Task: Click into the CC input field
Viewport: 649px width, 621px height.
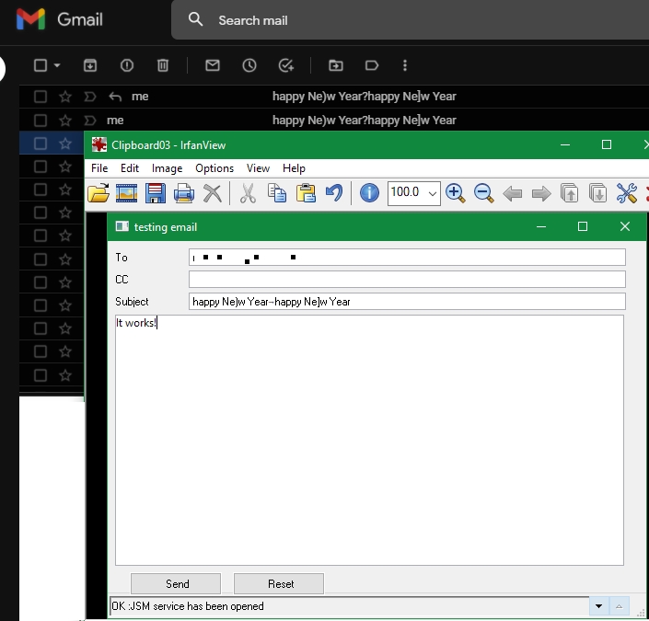Action: [406, 279]
